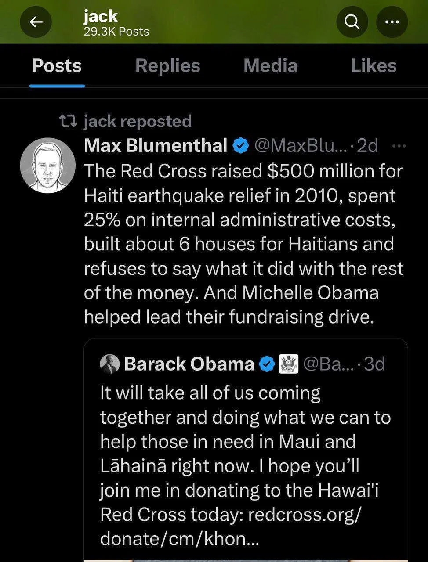Go back using the arrow icon
The height and width of the screenshot is (562, 428).
click(x=36, y=22)
